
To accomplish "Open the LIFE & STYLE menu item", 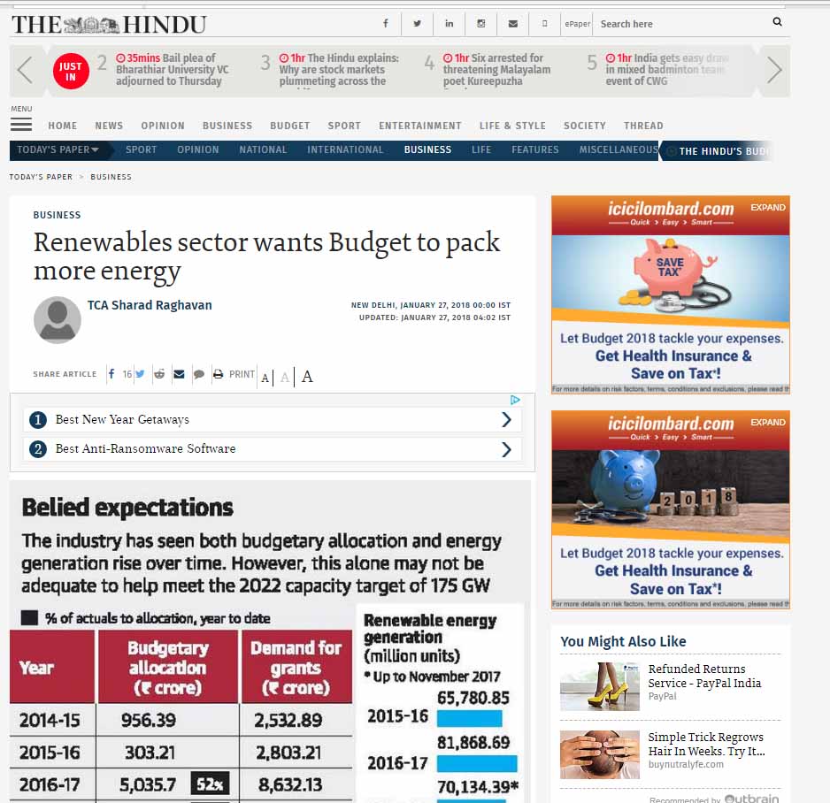I will point(512,126).
